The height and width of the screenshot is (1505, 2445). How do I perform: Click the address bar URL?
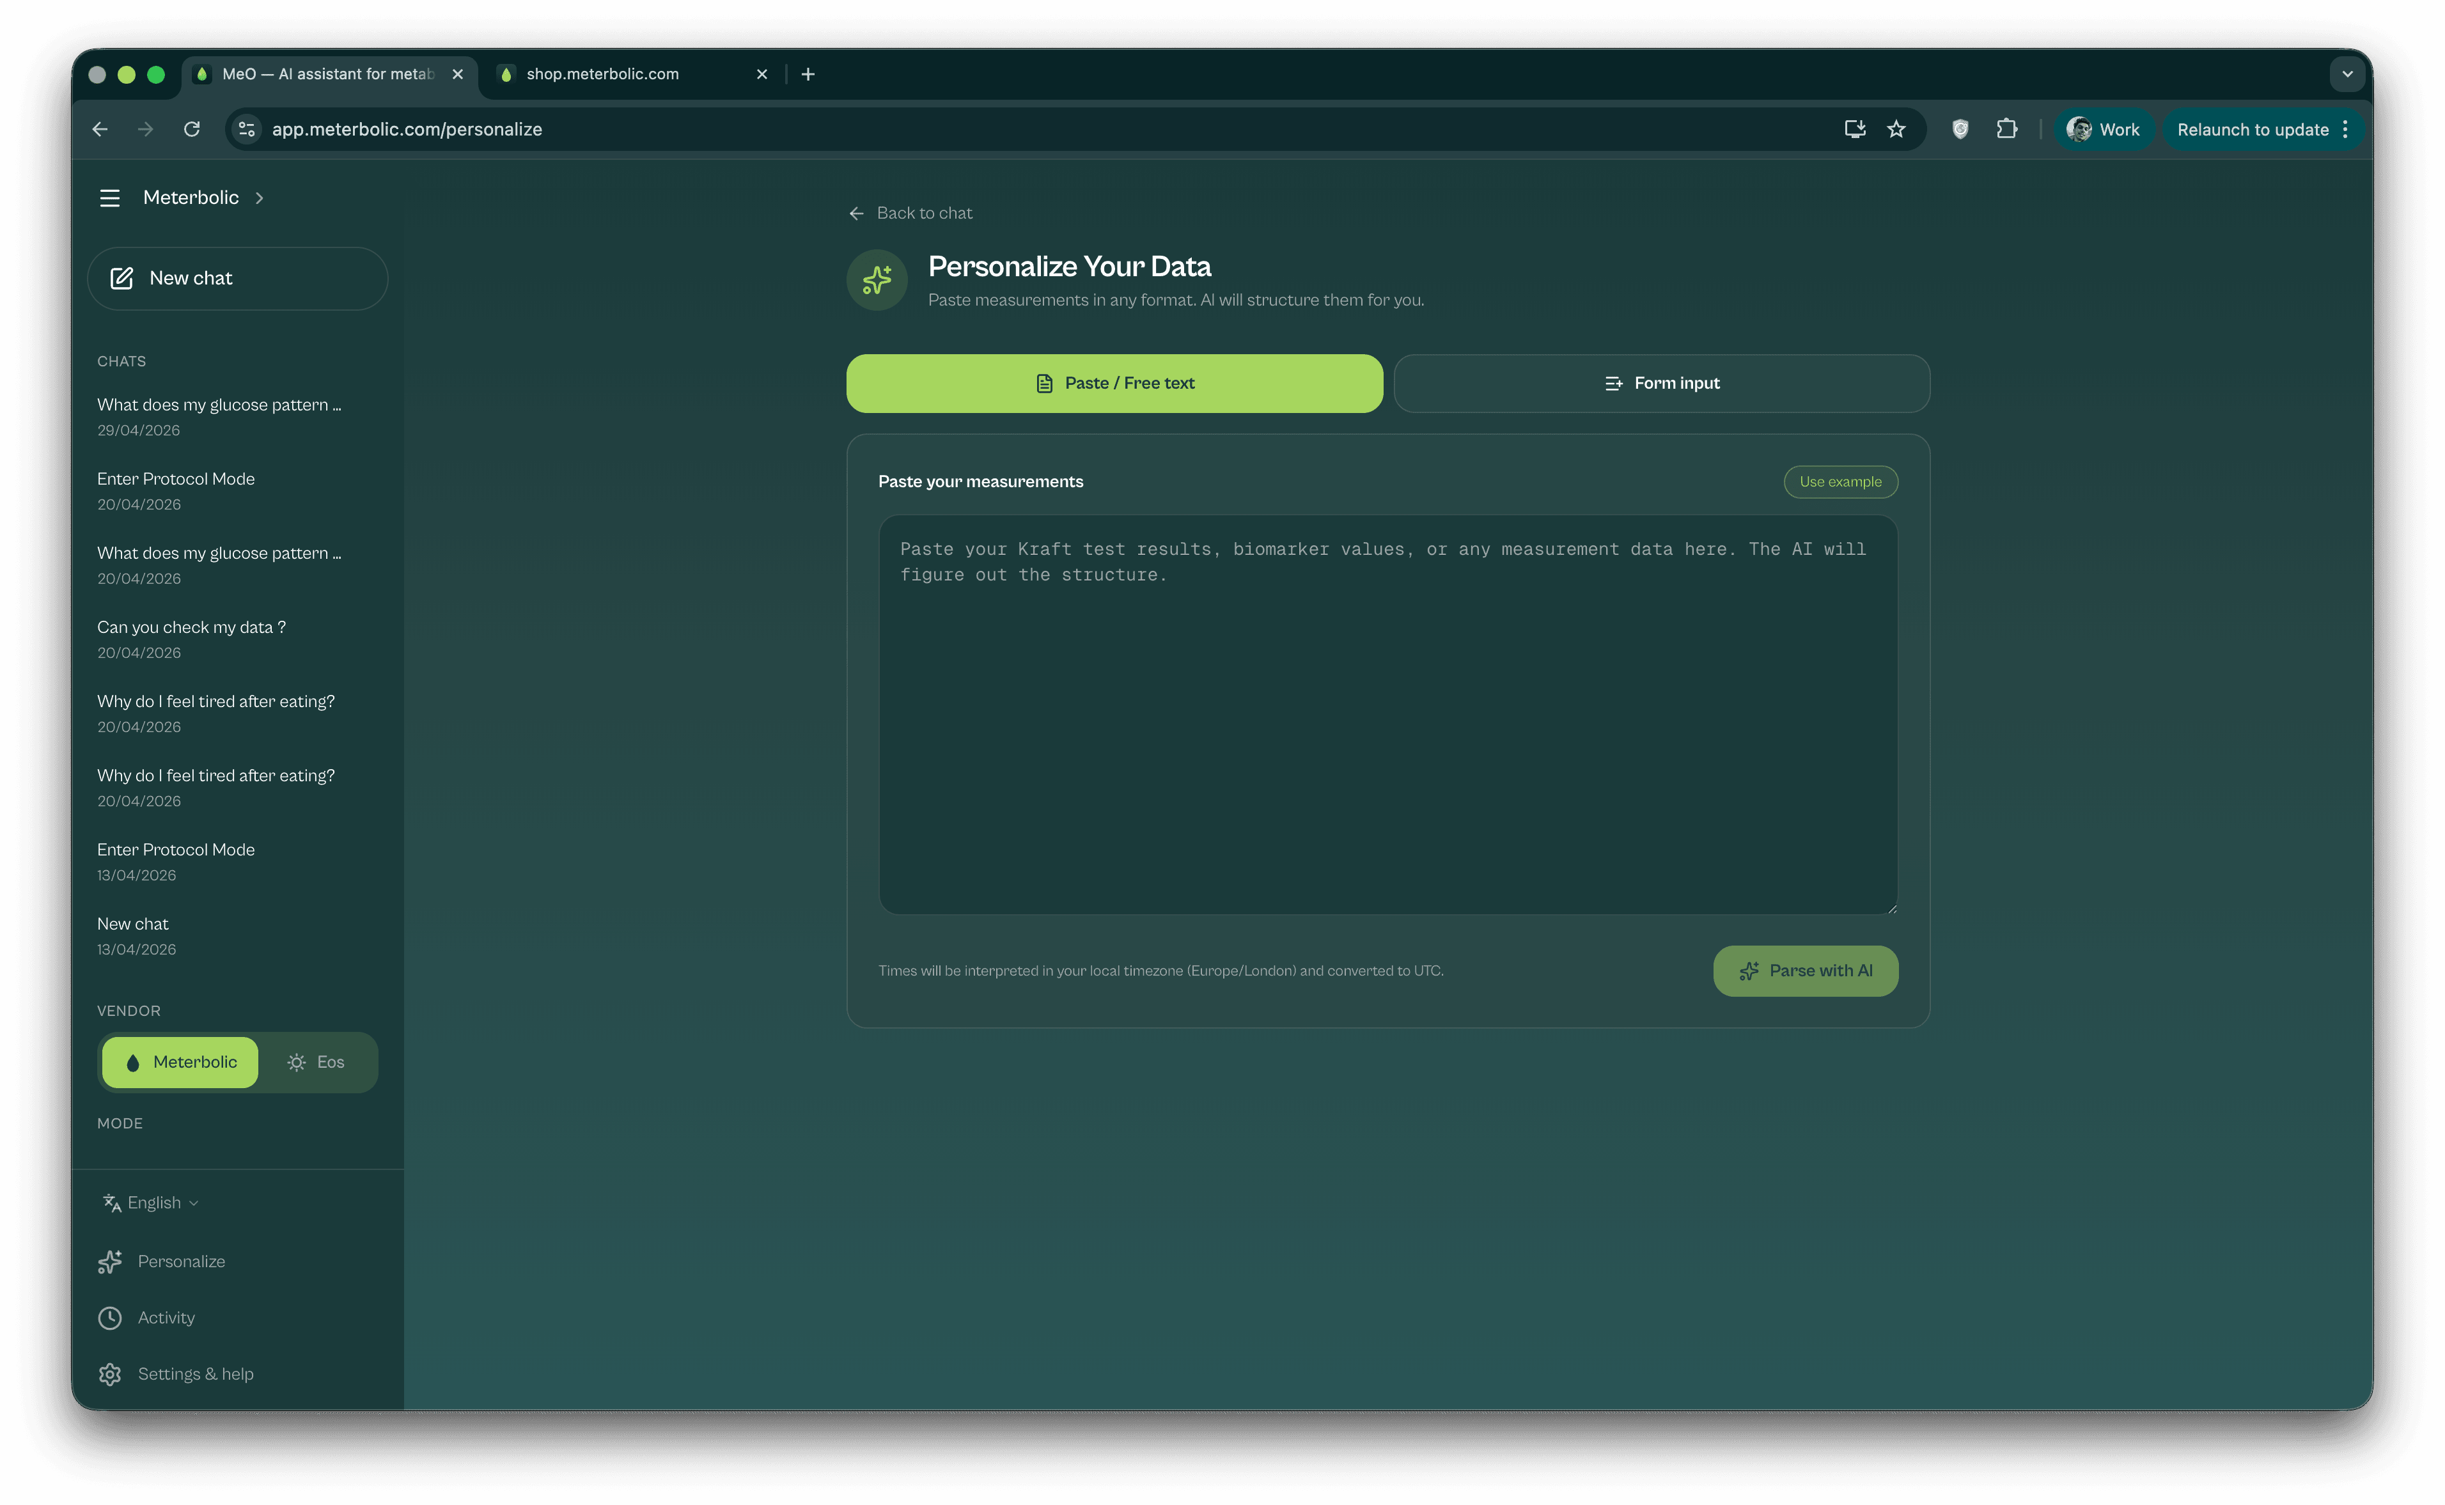(407, 129)
